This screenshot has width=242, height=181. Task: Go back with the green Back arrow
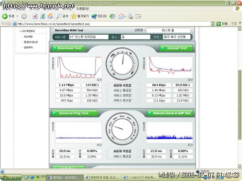point(5,16)
